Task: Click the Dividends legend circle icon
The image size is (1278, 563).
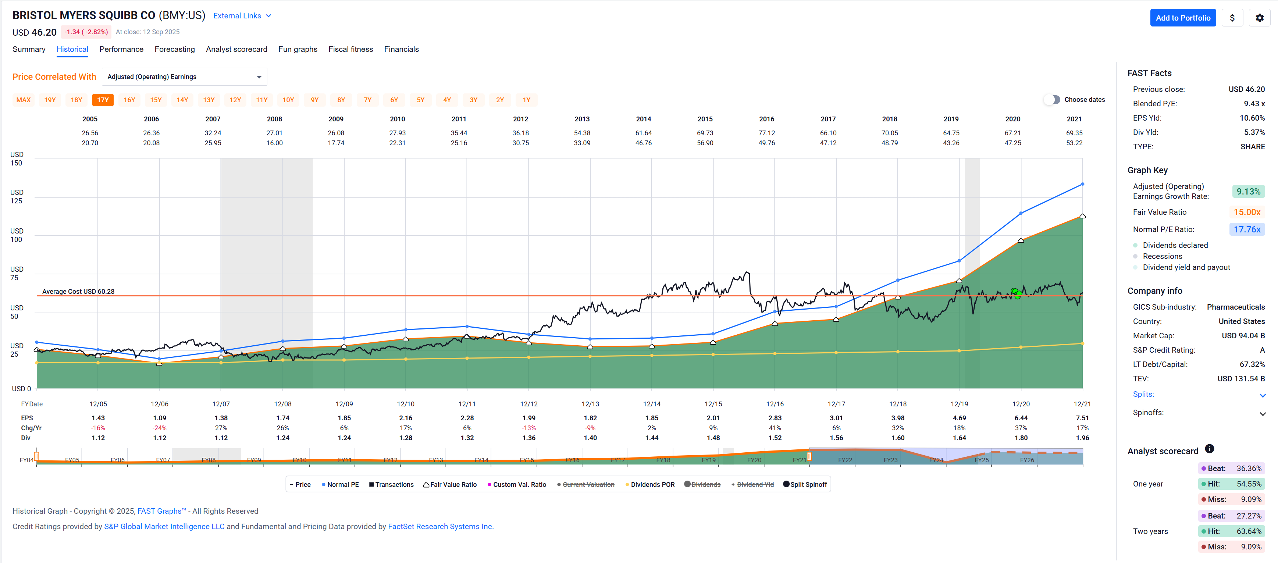Action: pos(687,484)
